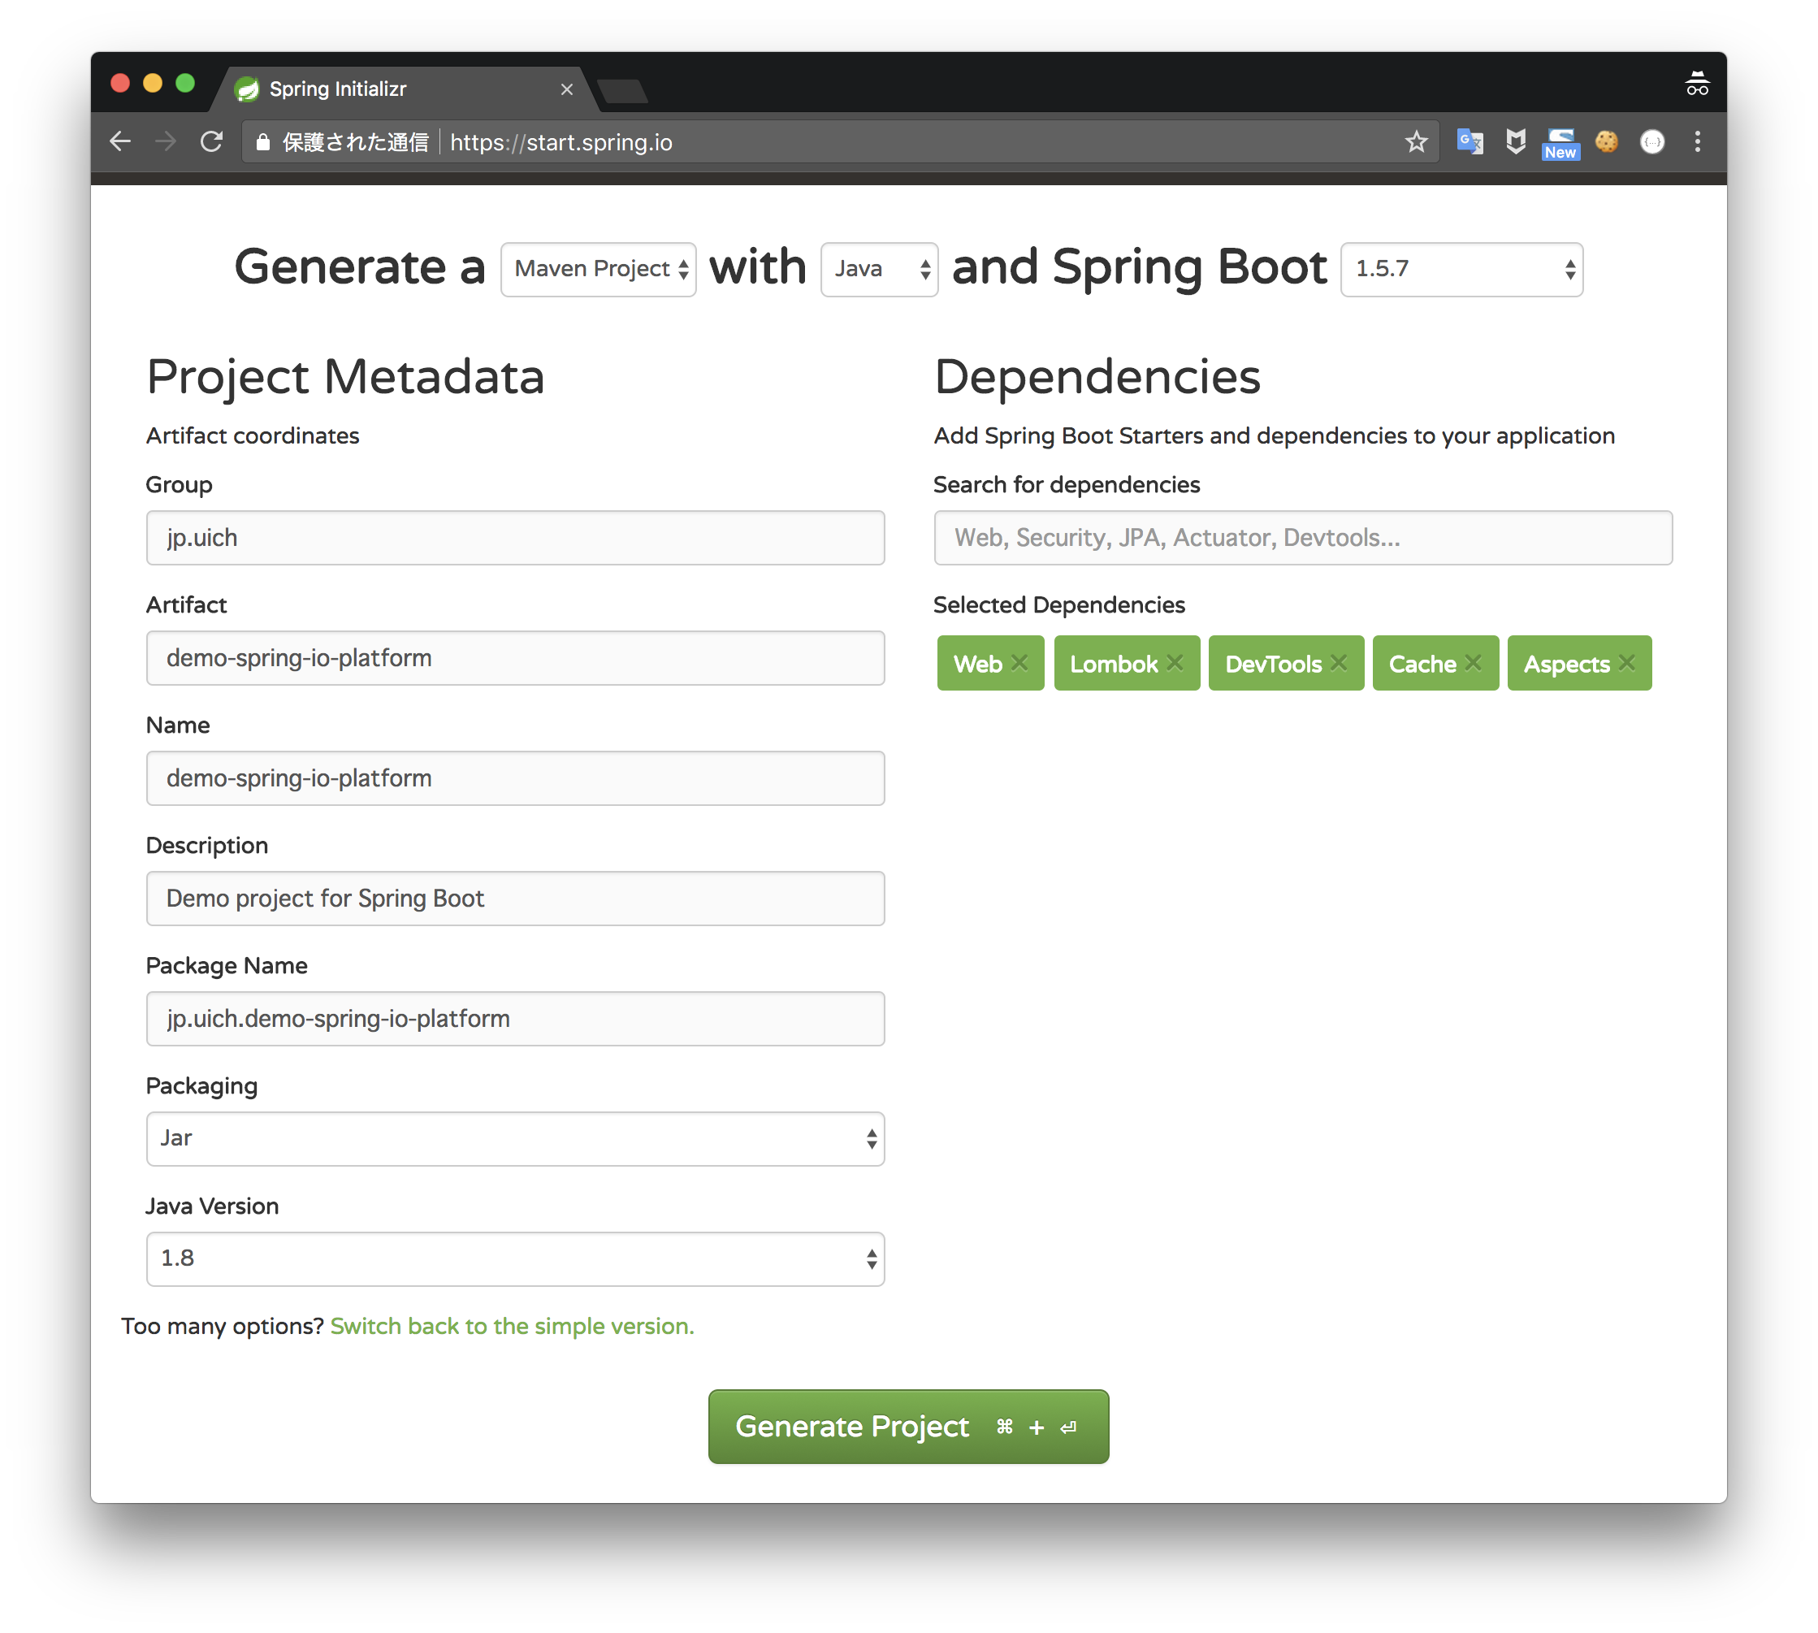The image size is (1818, 1633).
Task: Remove the DevTools dependency
Action: tap(1339, 663)
